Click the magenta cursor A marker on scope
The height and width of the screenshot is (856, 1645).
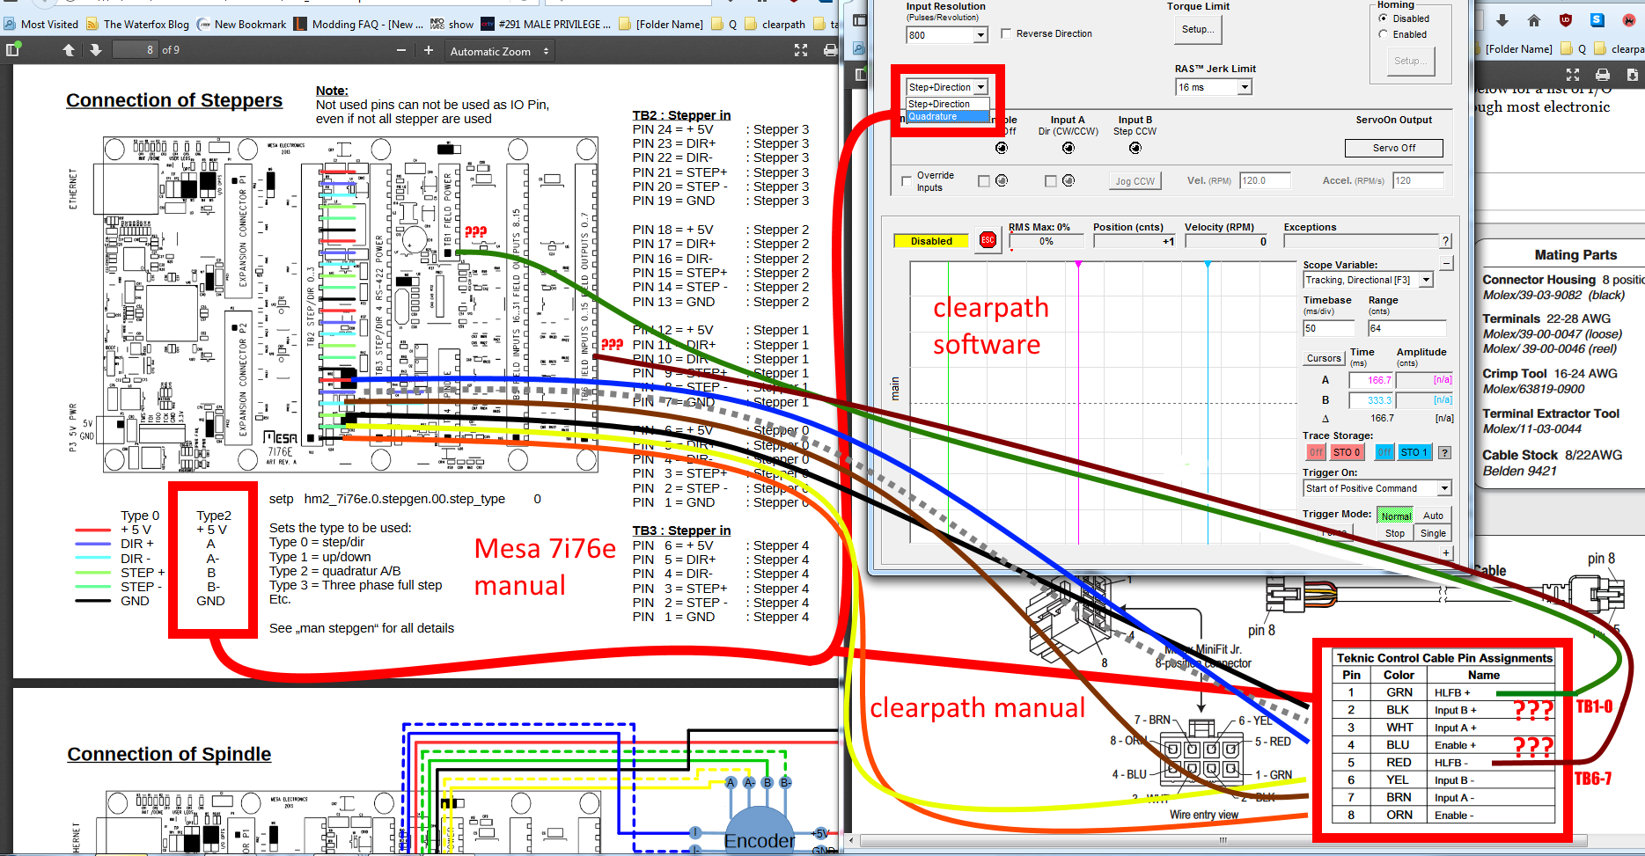[1078, 264]
